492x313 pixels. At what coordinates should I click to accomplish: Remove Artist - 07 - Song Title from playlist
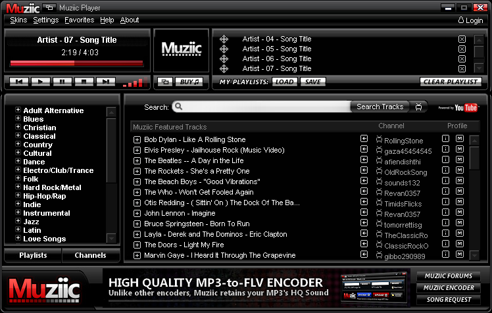(462, 68)
